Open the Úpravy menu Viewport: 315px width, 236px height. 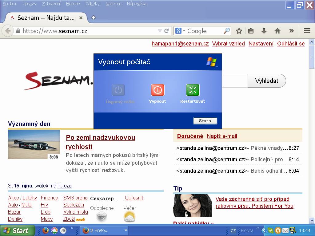[x=29, y=4]
